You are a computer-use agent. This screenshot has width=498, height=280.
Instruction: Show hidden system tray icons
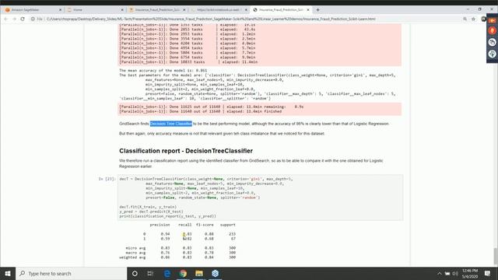pos(439,273)
